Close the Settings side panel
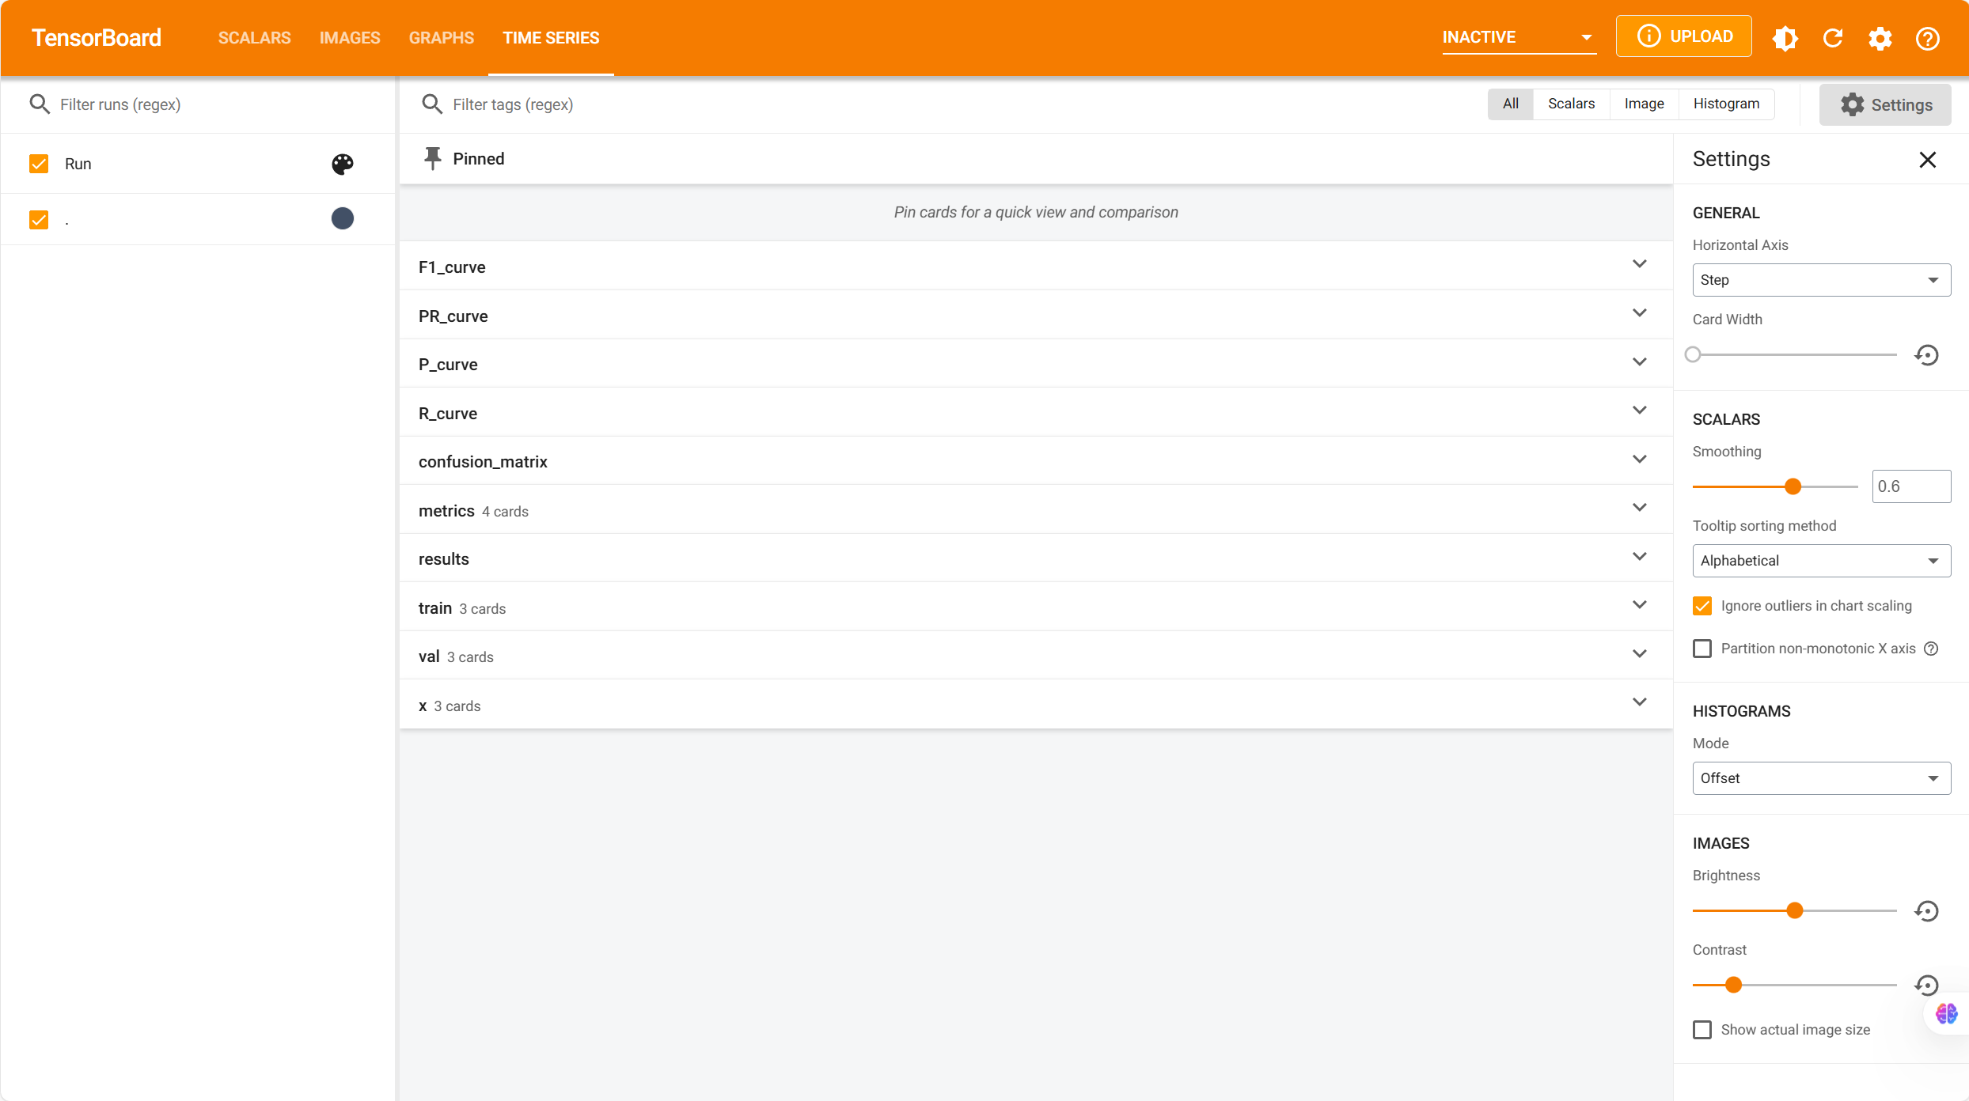 coord(1927,160)
